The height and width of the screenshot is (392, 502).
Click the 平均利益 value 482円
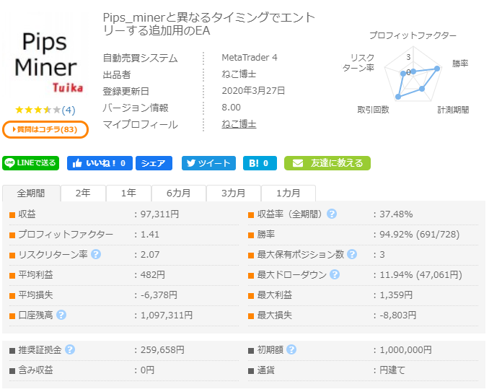coord(153,274)
